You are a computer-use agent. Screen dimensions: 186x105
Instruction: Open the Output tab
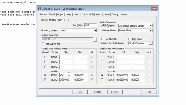pyautogui.click(x=60, y=15)
